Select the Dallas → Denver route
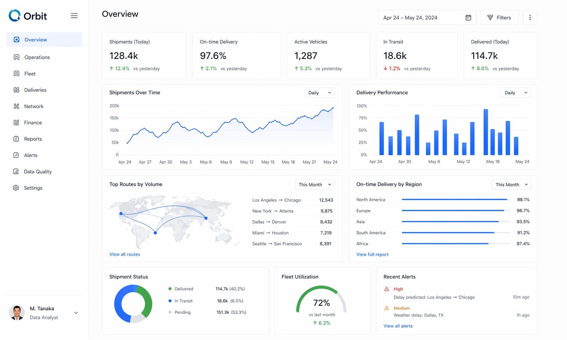Image resolution: width=567 pixels, height=340 pixels. (293, 222)
